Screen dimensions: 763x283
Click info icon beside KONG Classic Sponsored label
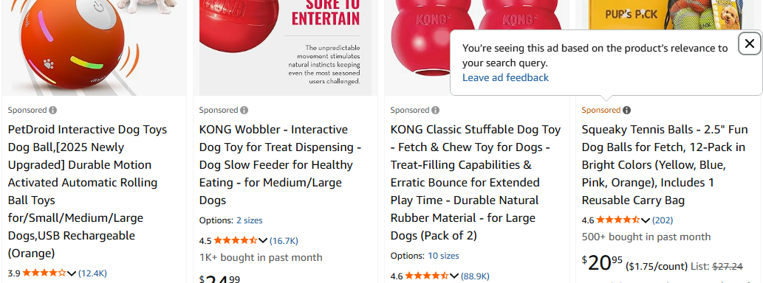435,111
